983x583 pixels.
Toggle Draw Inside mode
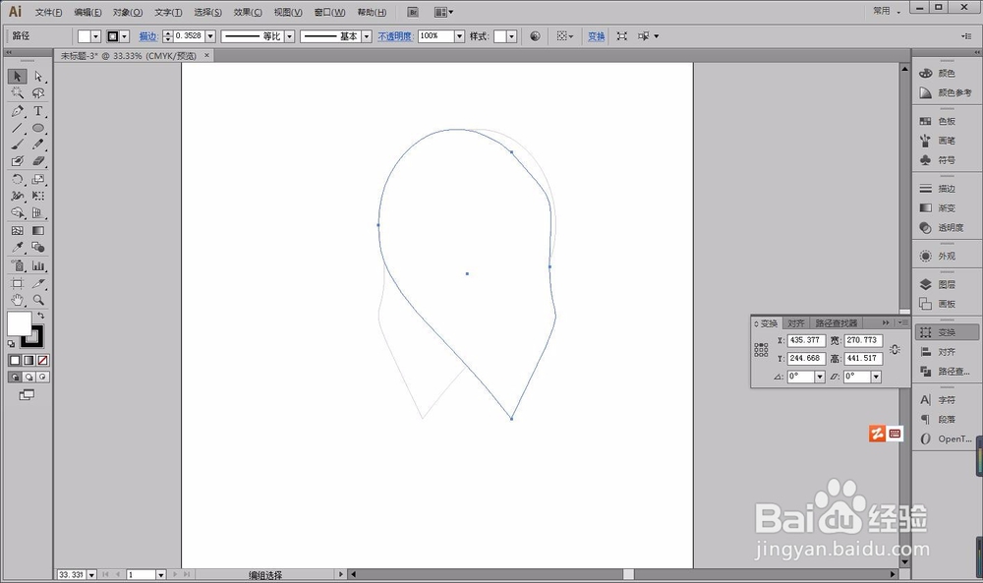[42, 377]
